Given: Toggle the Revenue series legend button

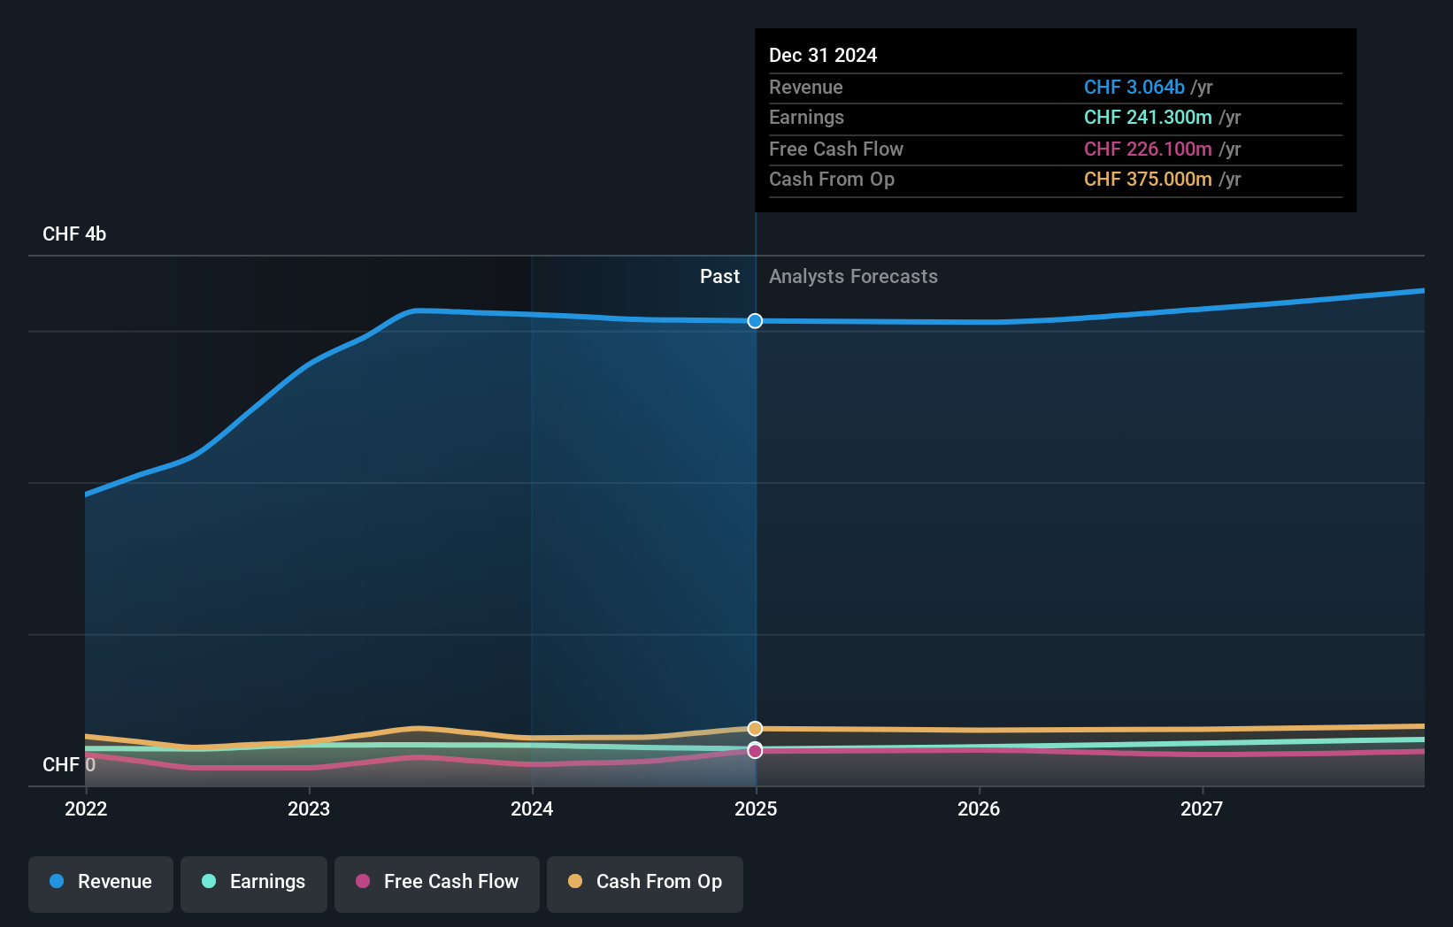Looking at the screenshot, I should (x=101, y=884).
